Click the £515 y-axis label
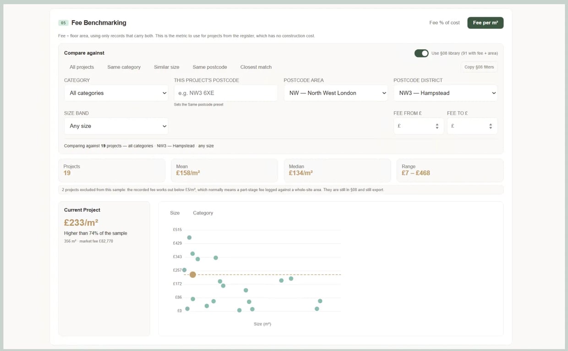 tap(177, 230)
